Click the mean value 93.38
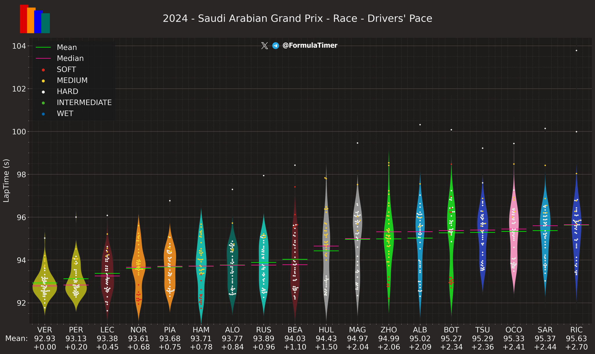Screen dimensions: 595x354 tap(107, 339)
